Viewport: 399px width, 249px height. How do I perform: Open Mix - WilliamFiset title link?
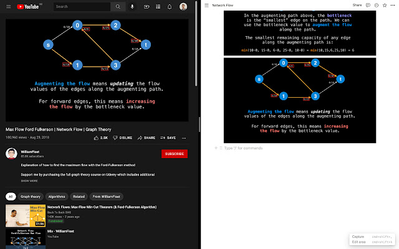[x=60, y=231]
